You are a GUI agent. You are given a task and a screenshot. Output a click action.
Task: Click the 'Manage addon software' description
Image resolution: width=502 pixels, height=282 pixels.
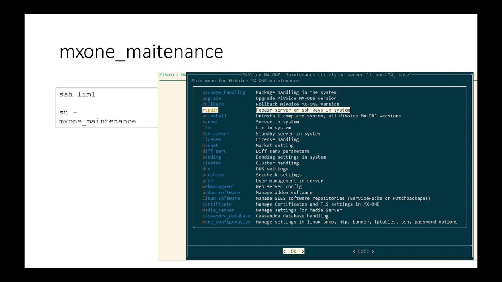tap(284, 192)
